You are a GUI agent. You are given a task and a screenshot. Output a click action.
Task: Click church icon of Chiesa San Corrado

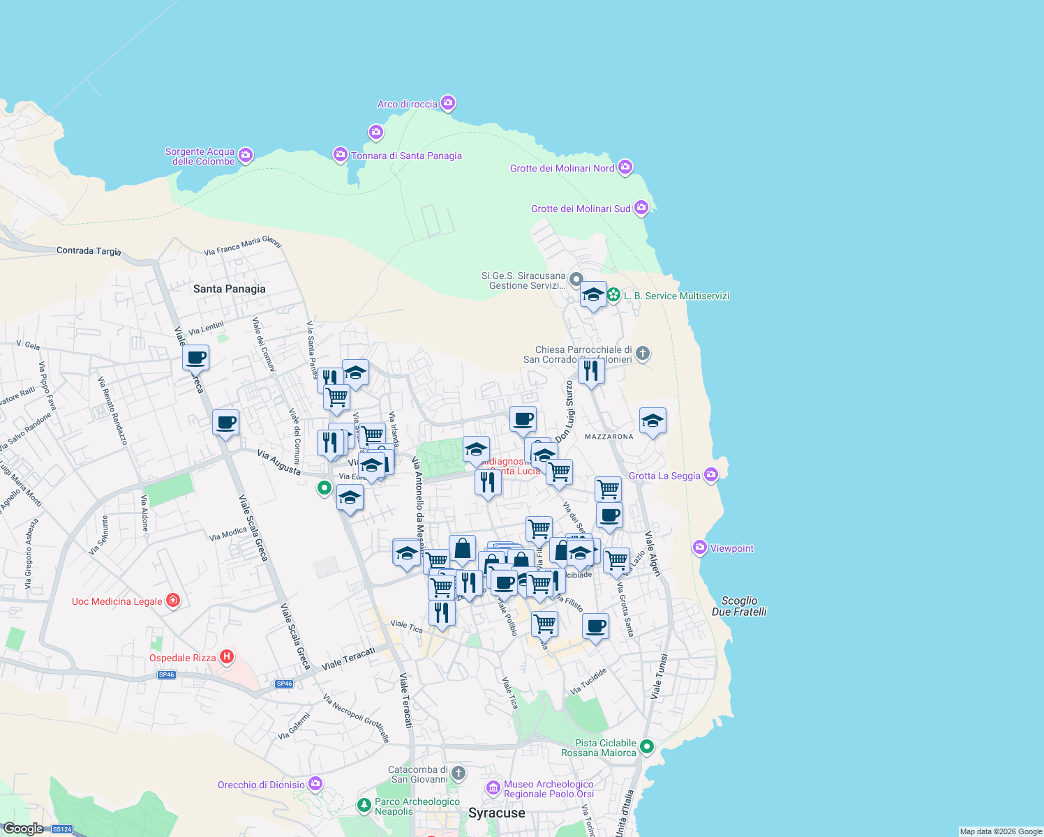643,354
